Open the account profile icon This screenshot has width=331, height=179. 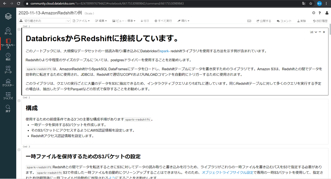click(x=327, y=13)
